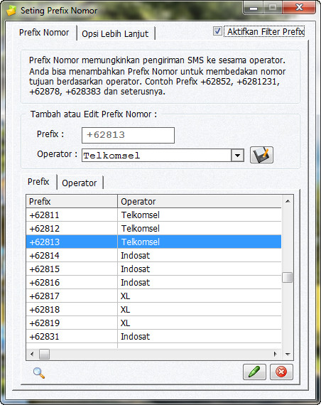Select the +62811 row
Screen dimensions: 321x405
click(153, 215)
